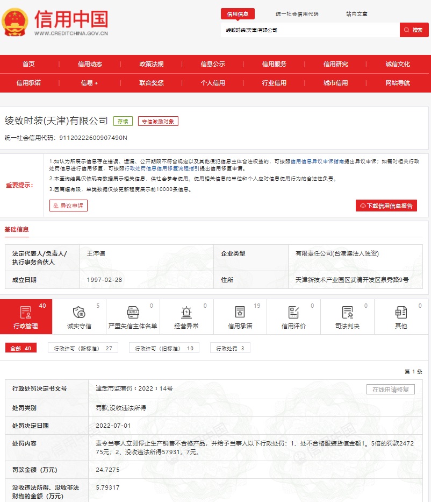The image size is (431, 502).
Task: Select the 信用评价 icon tab
Action: (x=293, y=316)
